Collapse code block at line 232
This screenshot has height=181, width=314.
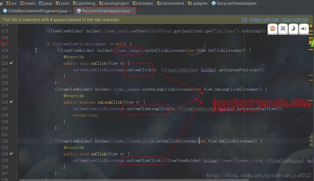pos(17,141)
